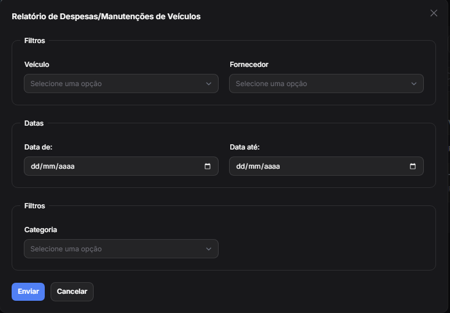Focus the Data de date field
The width and height of the screenshot is (450, 313).
click(121, 166)
